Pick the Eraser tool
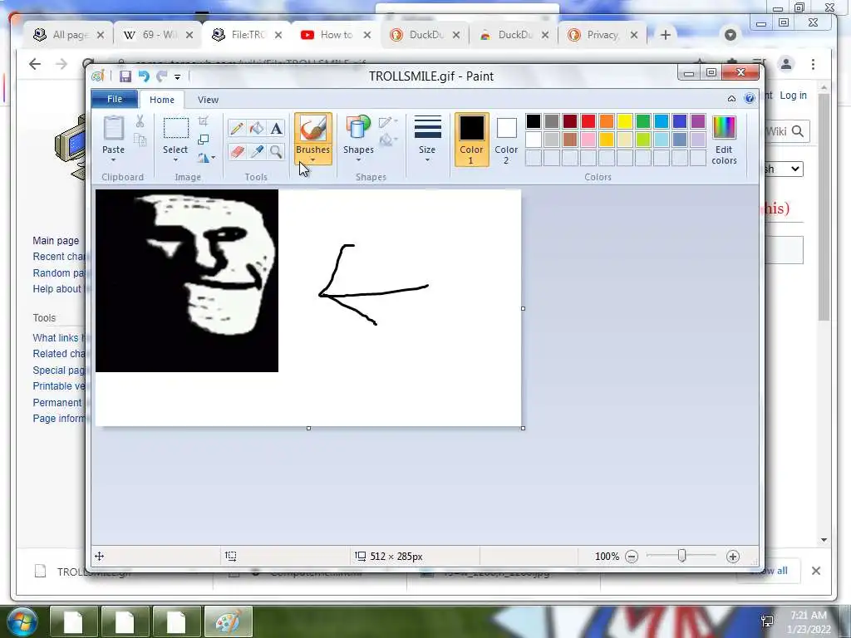The width and height of the screenshot is (851, 638). pyautogui.click(x=237, y=151)
